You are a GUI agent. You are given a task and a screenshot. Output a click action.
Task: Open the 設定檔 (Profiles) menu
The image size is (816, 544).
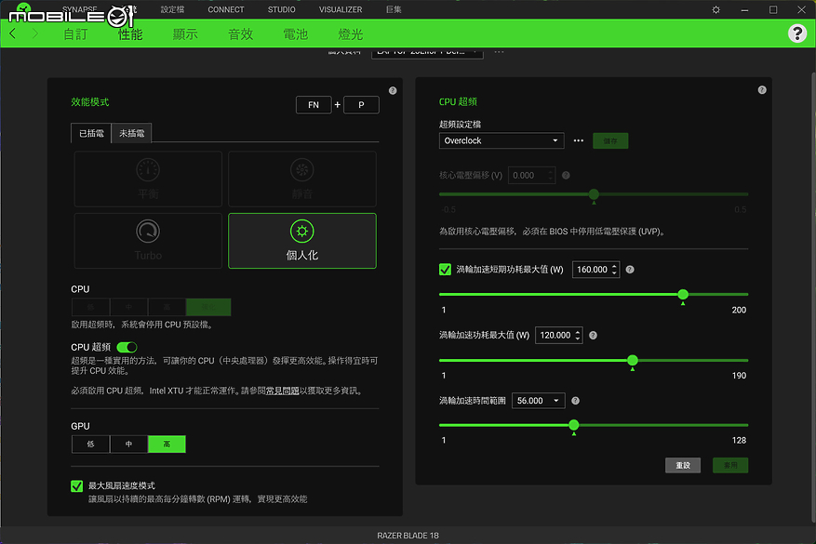coord(172,10)
